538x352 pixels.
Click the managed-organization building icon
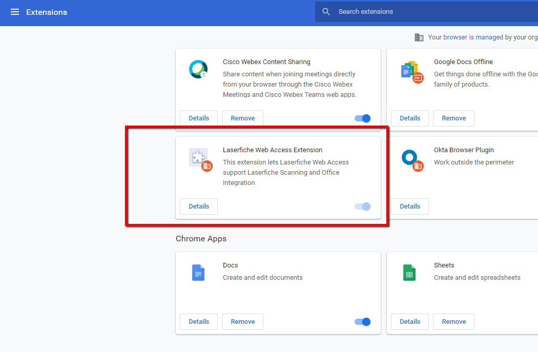point(419,37)
